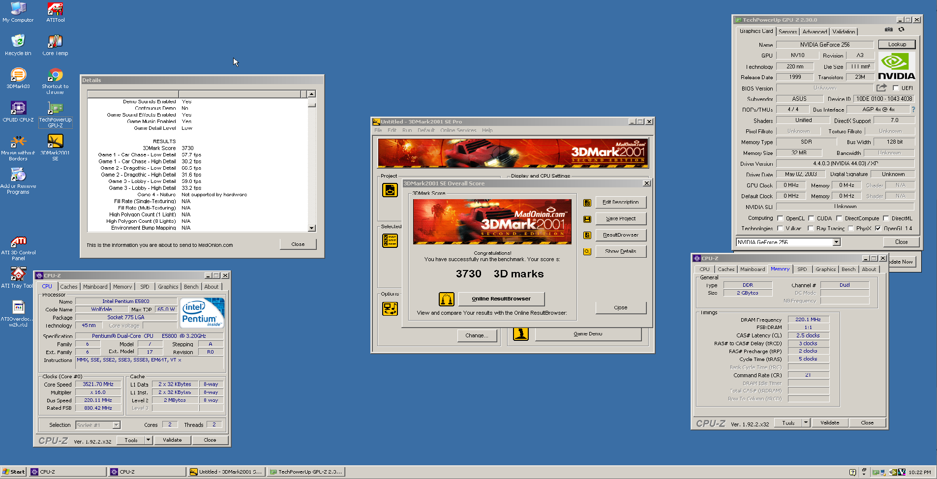Click the Selected Tests checklist icon in 3DMark2001
The image size is (937, 479).
390,240
